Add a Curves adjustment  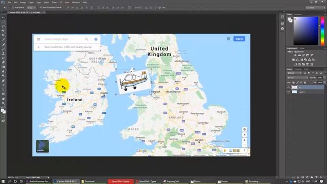pyautogui.click(x=303, y=55)
